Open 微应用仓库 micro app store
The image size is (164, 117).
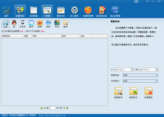click(102, 11)
